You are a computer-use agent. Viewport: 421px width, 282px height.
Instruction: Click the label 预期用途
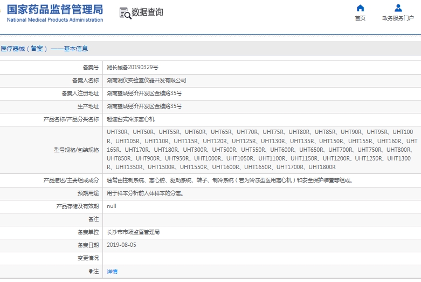click(x=88, y=193)
